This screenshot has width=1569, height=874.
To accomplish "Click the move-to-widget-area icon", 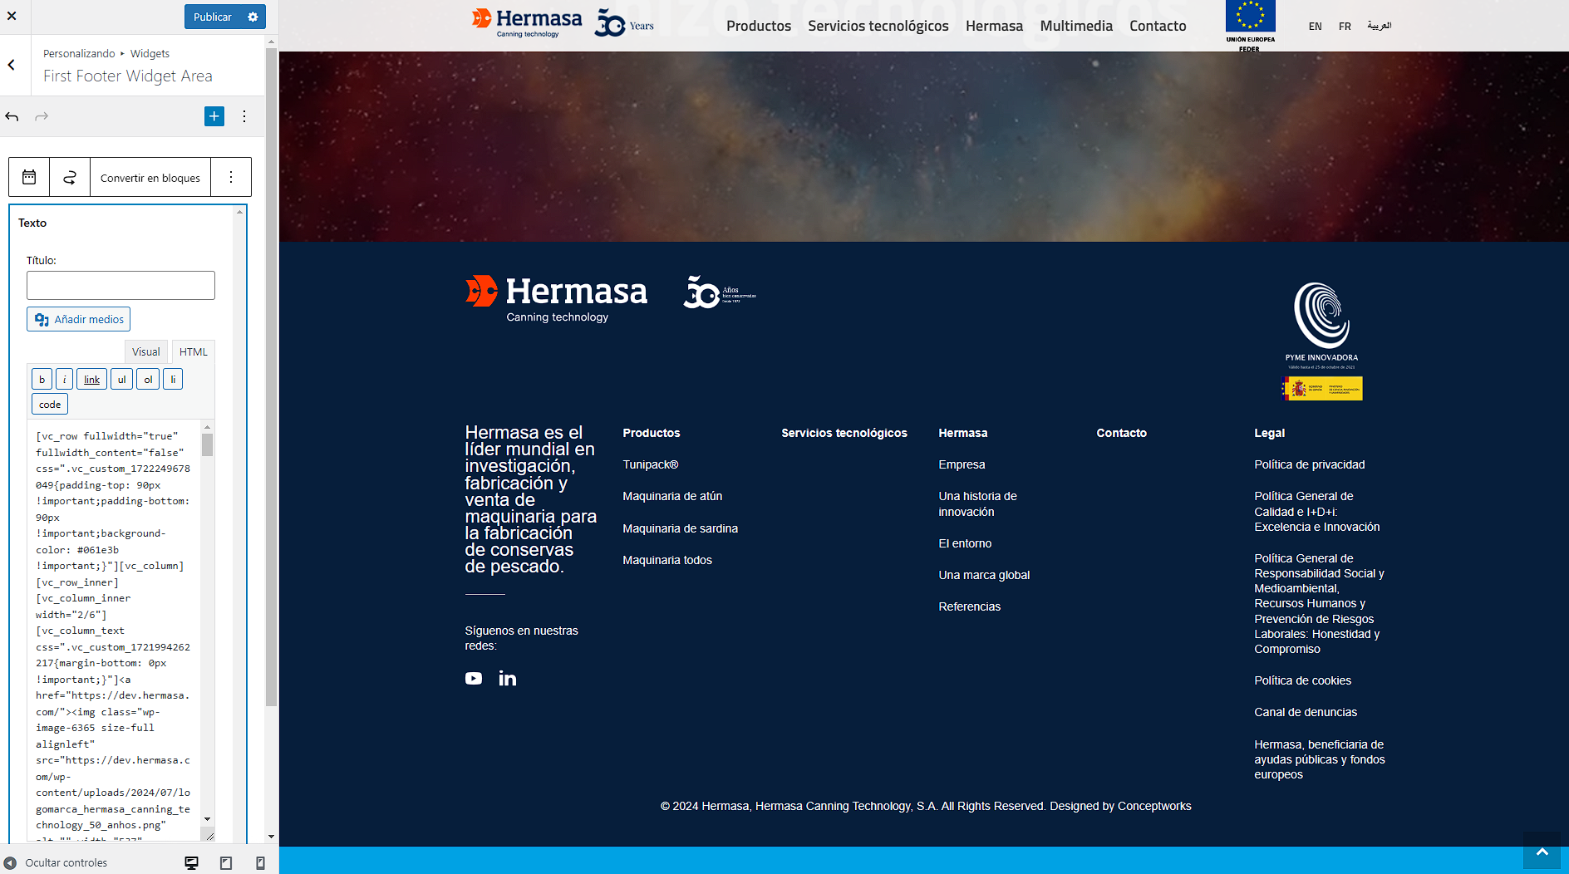I will pyautogui.click(x=70, y=177).
